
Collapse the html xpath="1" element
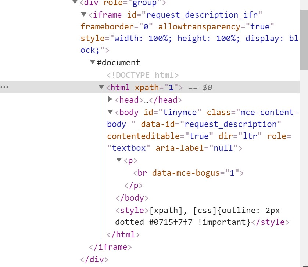tap(101, 87)
